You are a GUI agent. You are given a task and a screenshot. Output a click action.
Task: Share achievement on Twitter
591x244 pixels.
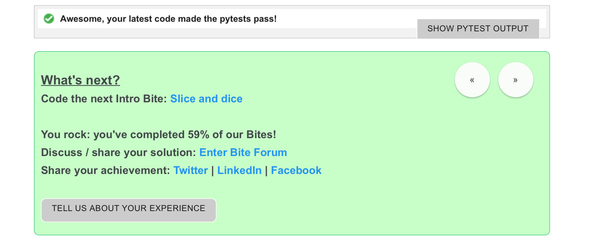[x=191, y=170]
